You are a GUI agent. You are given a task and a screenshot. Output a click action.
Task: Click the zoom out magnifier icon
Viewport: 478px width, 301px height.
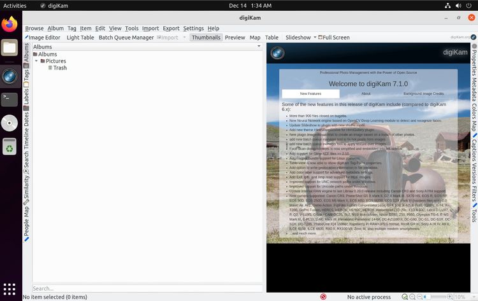coord(420,297)
